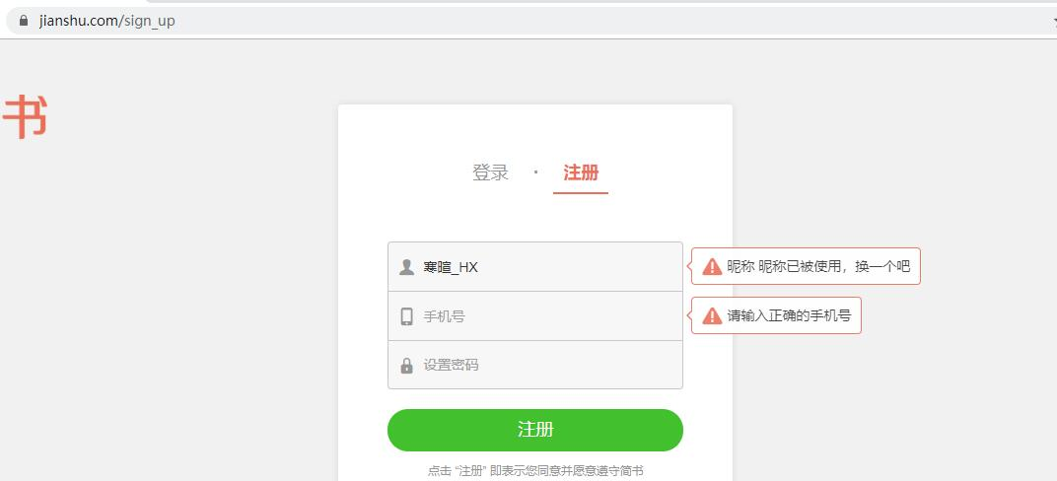Click the jianshu.com/sign_up URL in address bar
Image resolution: width=1057 pixels, height=481 pixels.
click(x=106, y=21)
